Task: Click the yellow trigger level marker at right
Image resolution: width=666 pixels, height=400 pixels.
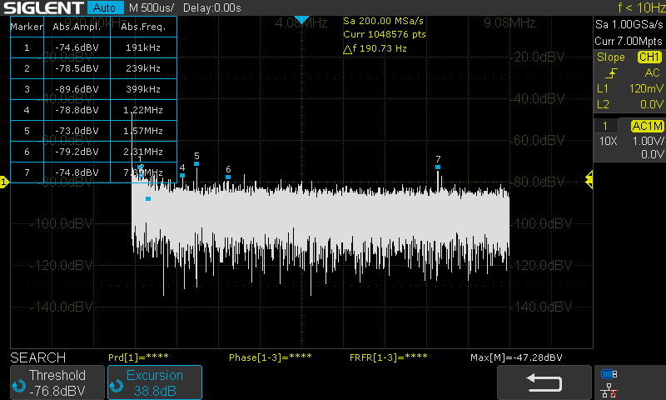Action: click(x=589, y=180)
